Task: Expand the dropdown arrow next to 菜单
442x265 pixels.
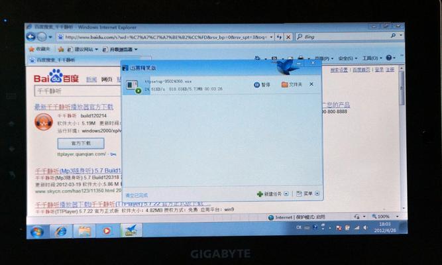Action: tap(317, 193)
